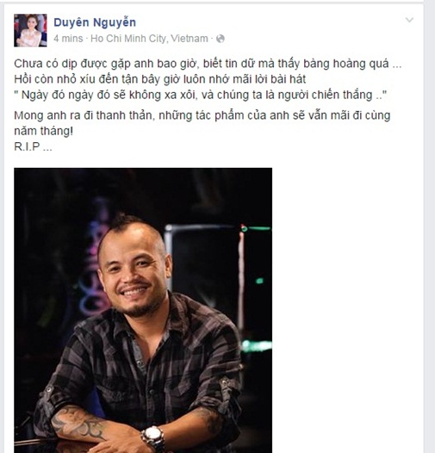This screenshot has width=435, height=453.
Task: Select the line starting 'Chưa có dịp'
Action: [x=208, y=64]
